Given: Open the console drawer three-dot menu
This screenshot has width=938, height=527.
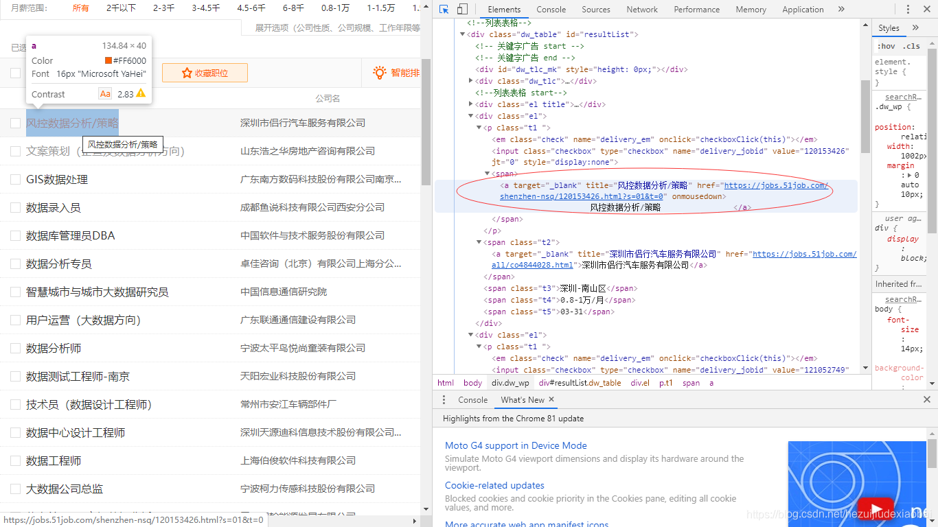Looking at the screenshot, I should 444,399.
